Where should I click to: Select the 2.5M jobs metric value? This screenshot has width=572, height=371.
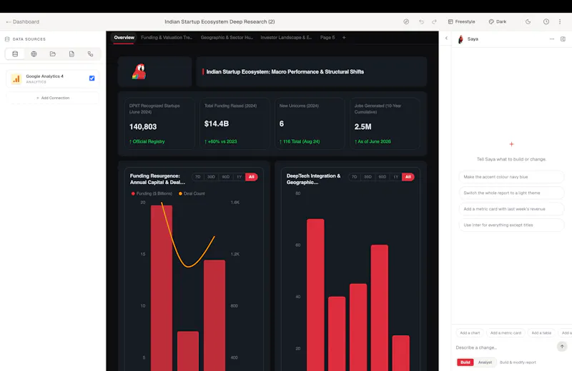[363, 127]
